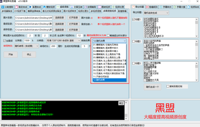Click the 随机生成一个 button
The height and width of the screenshot is (127, 200).
(x=152, y=87)
